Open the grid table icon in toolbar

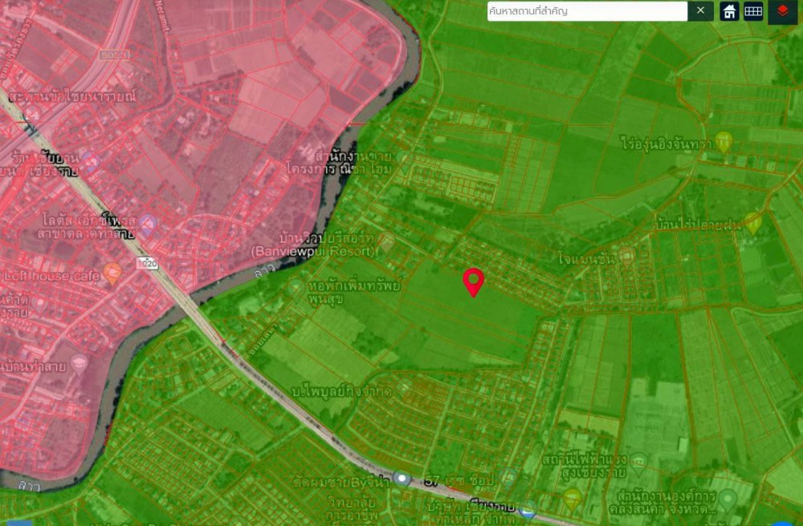click(753, 11)
